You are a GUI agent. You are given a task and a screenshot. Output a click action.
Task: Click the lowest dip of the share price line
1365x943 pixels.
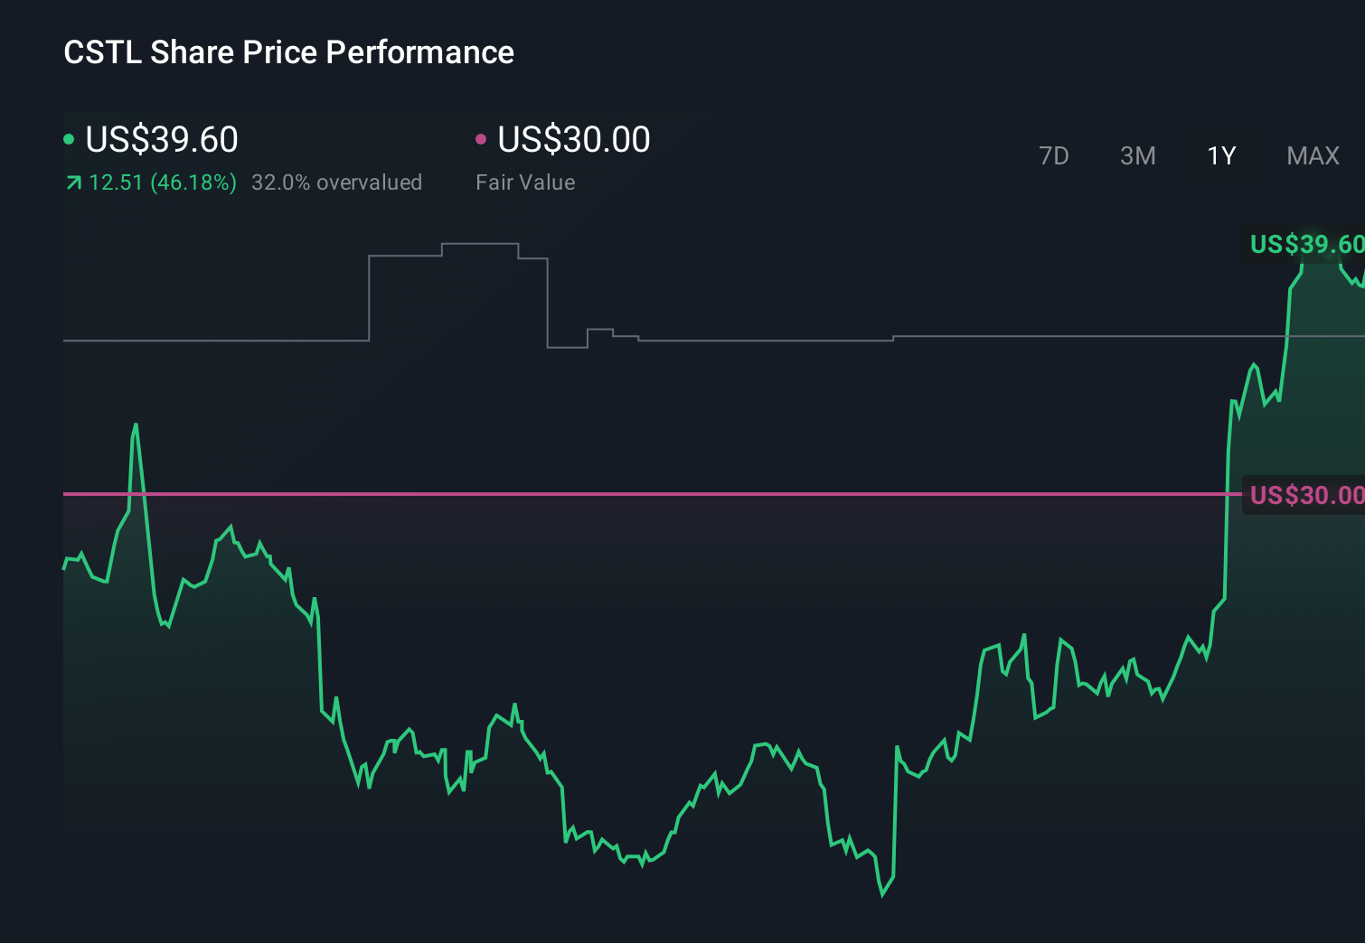coord(881,894)
